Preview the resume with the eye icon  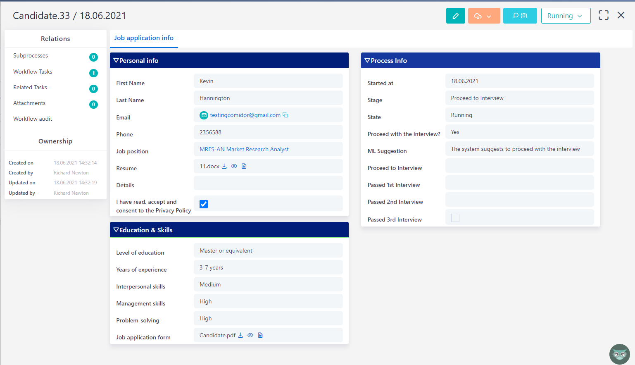(234, 166)
